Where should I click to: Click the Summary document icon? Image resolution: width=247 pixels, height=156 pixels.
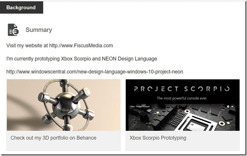13,30
